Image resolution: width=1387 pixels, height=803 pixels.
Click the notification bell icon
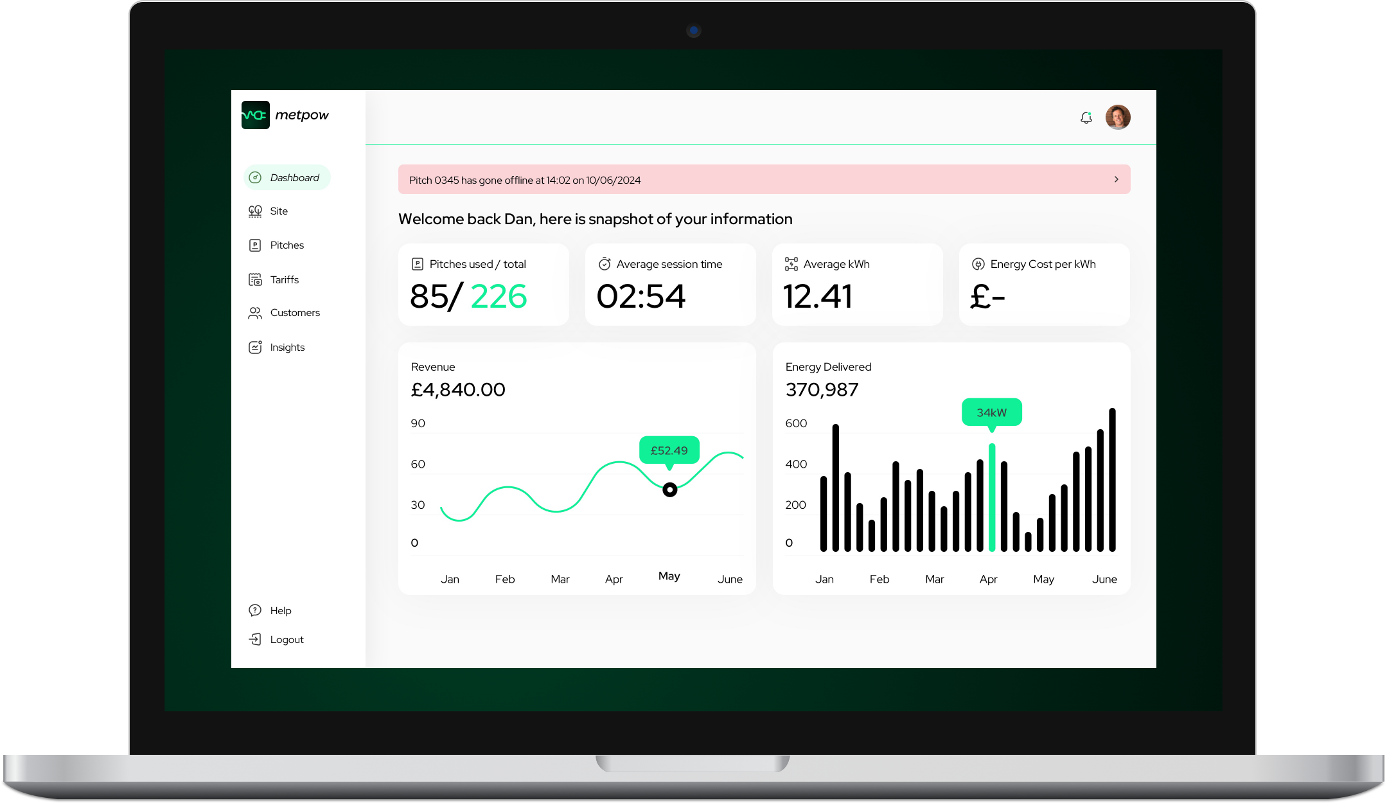tap(1087, 118)
